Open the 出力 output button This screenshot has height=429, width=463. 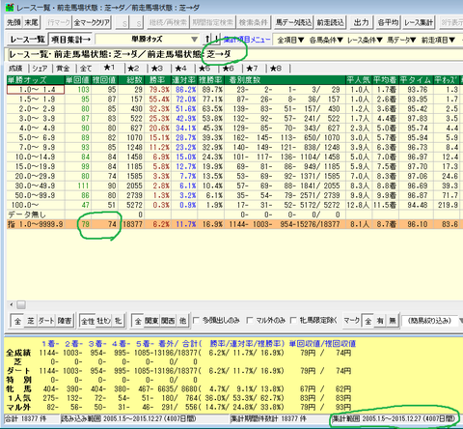pos(361,22)
